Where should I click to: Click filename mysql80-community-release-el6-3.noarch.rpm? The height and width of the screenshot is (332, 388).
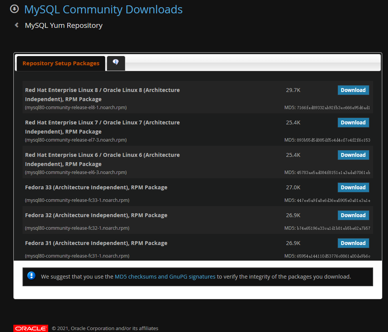pyautogui.click(x=76, y=172)
